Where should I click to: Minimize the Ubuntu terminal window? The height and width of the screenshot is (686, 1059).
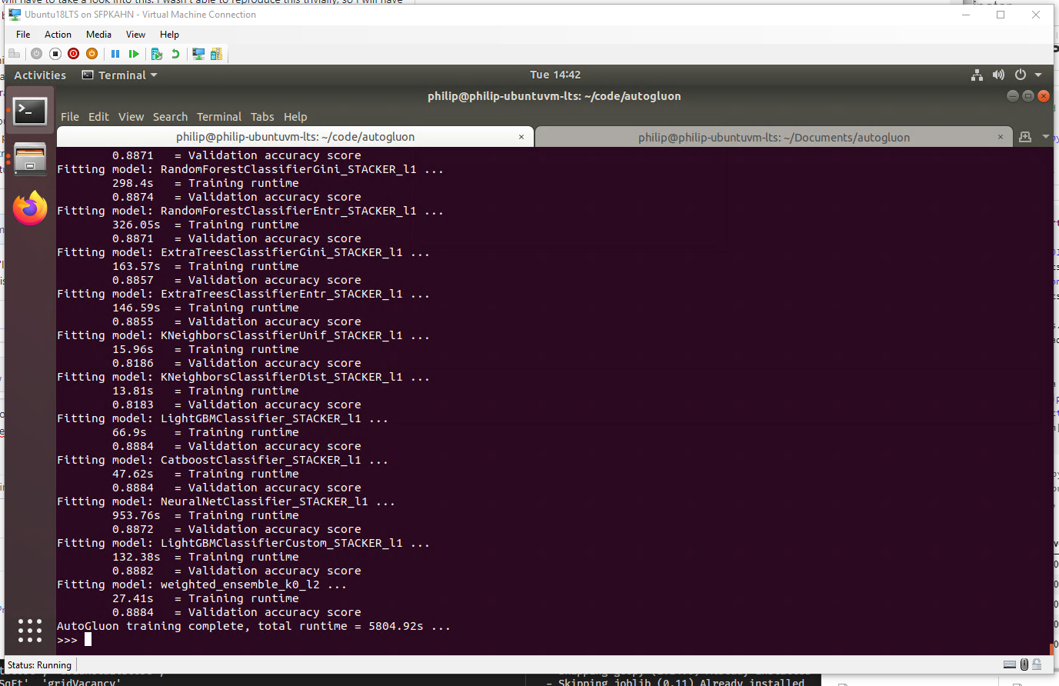coord(1013,96)
